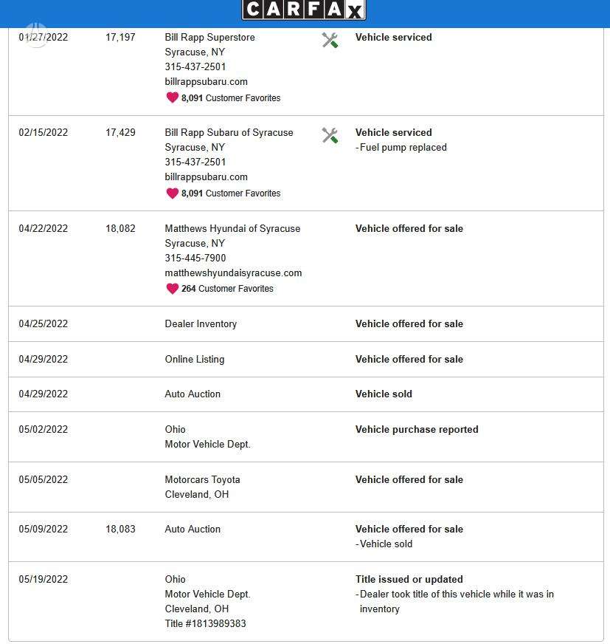The height and width of the screenshot is (644, 610).
Task: Click 'Vehicle offered for sale' on 04/22/2022 row
Action: coord(409,228)
